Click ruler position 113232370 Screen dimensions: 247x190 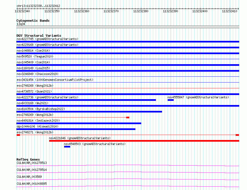click(111, 11)
